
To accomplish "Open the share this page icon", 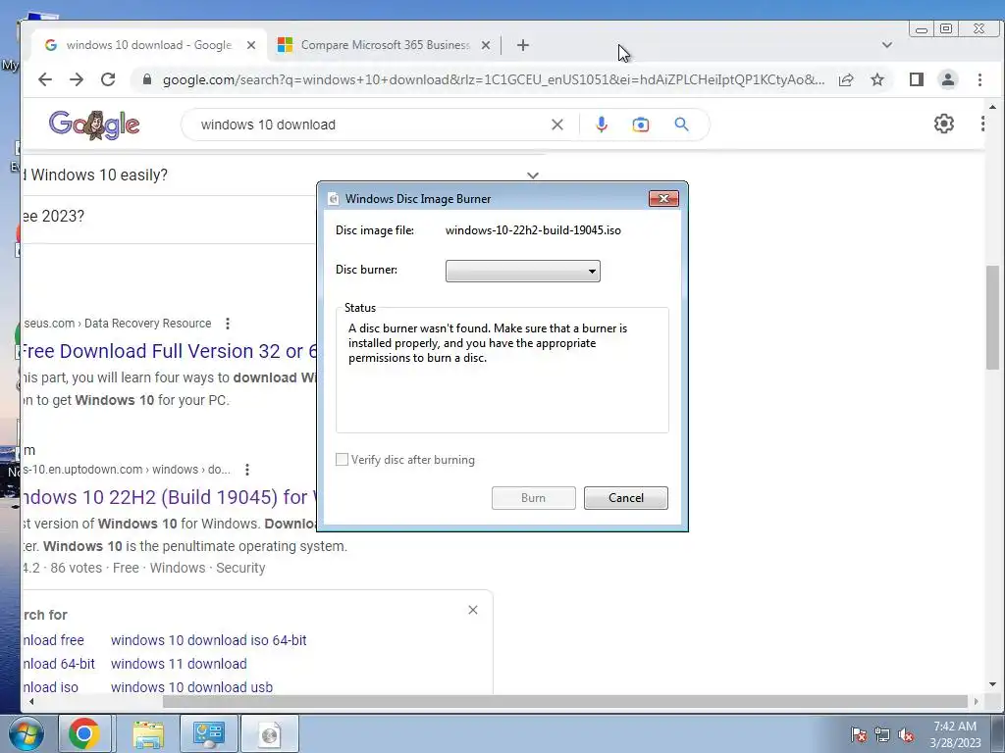I will (x=846, y=79).
